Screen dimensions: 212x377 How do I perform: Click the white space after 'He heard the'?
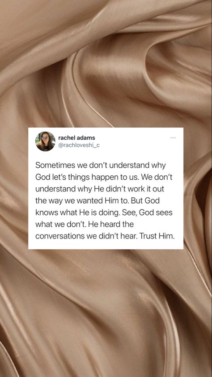coord(156,224)
